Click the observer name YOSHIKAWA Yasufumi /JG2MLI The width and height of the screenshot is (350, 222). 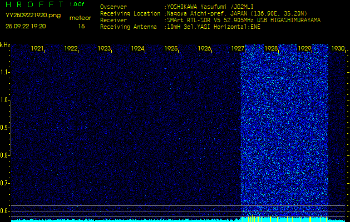[x=210, y=7]
